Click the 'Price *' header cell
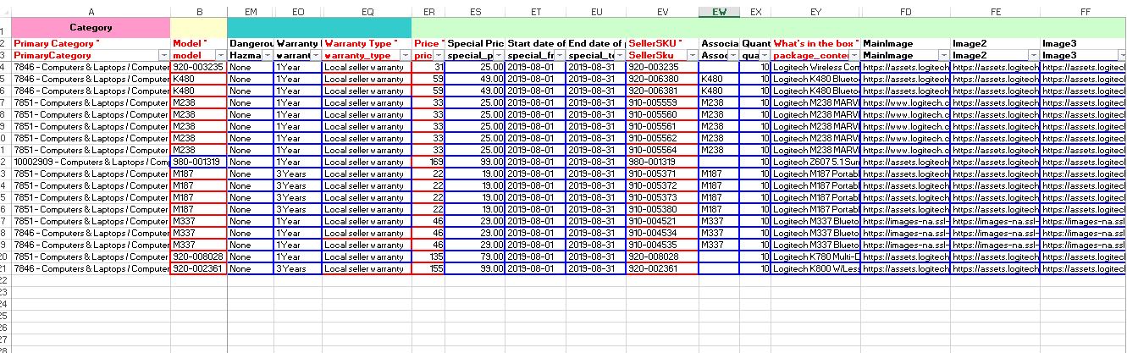The height and width of the screenshot is (353, 1127). [x=429, y=43]
